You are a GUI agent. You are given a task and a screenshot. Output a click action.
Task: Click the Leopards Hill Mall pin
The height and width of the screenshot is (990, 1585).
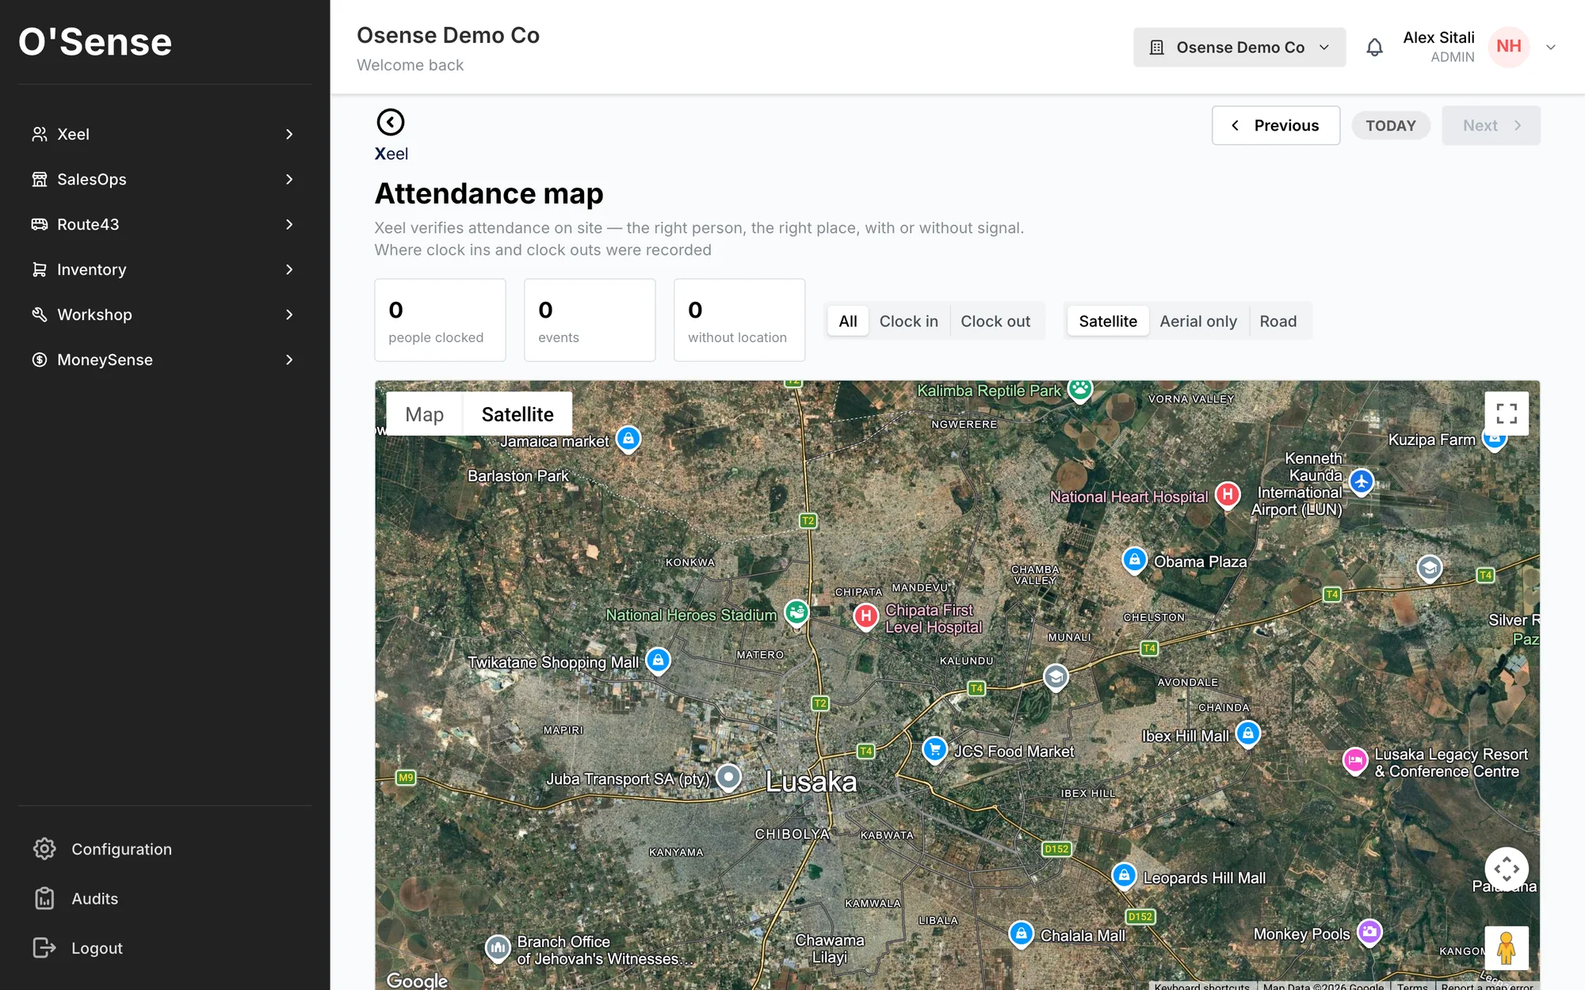[1124, 876]
